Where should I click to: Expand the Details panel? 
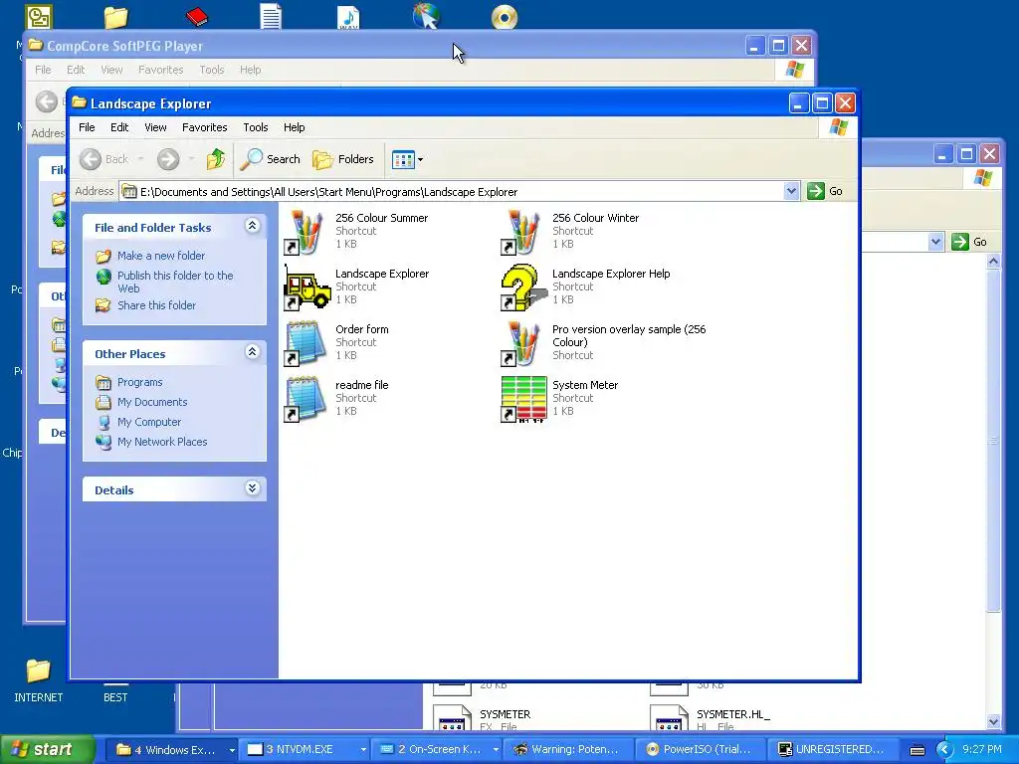[252, 488]
